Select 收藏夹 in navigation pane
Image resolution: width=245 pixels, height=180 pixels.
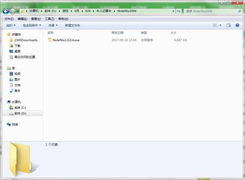pos(16,35)
